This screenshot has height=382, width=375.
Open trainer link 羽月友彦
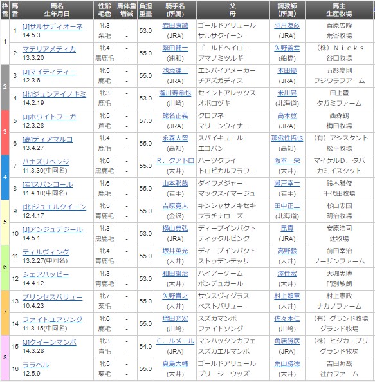pos(287,26)
